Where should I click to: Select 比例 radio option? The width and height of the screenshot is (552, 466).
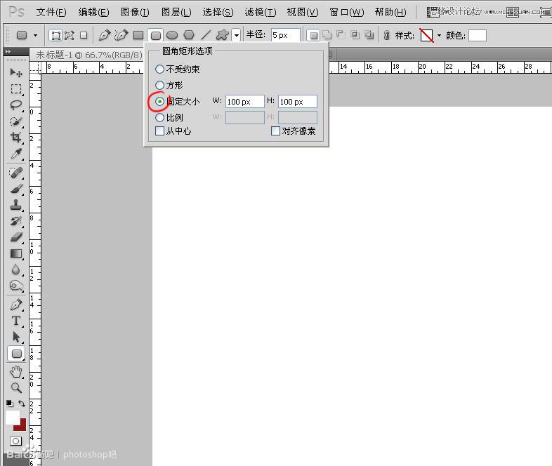click(x=159, y=117)
